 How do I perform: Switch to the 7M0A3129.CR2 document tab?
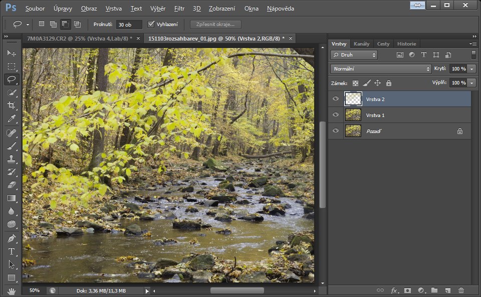tap(76, 38)
